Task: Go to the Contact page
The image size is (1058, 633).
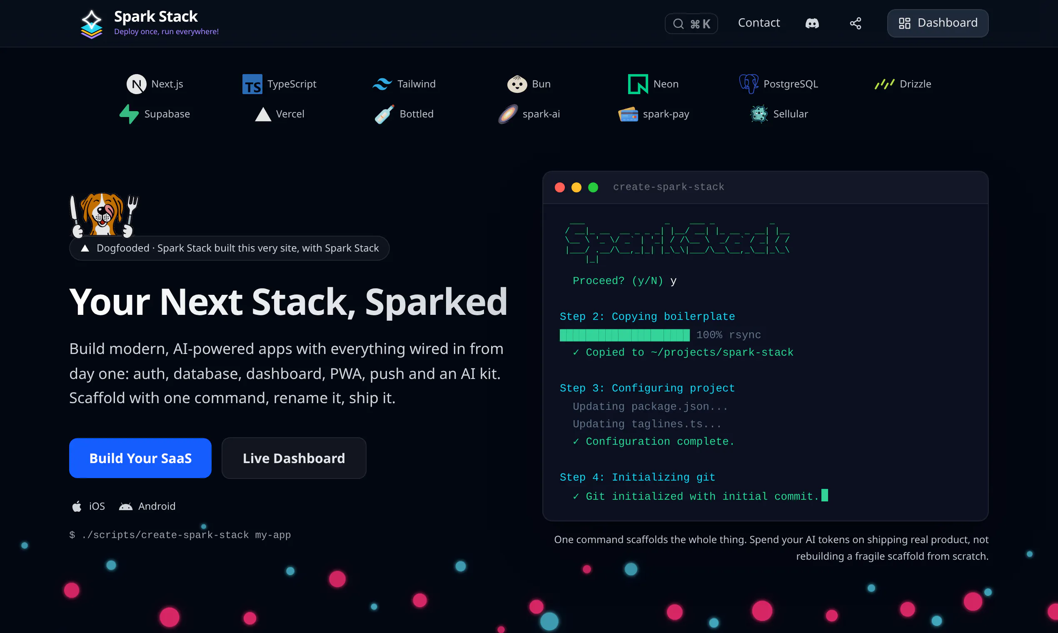Action: pos(759,22)
